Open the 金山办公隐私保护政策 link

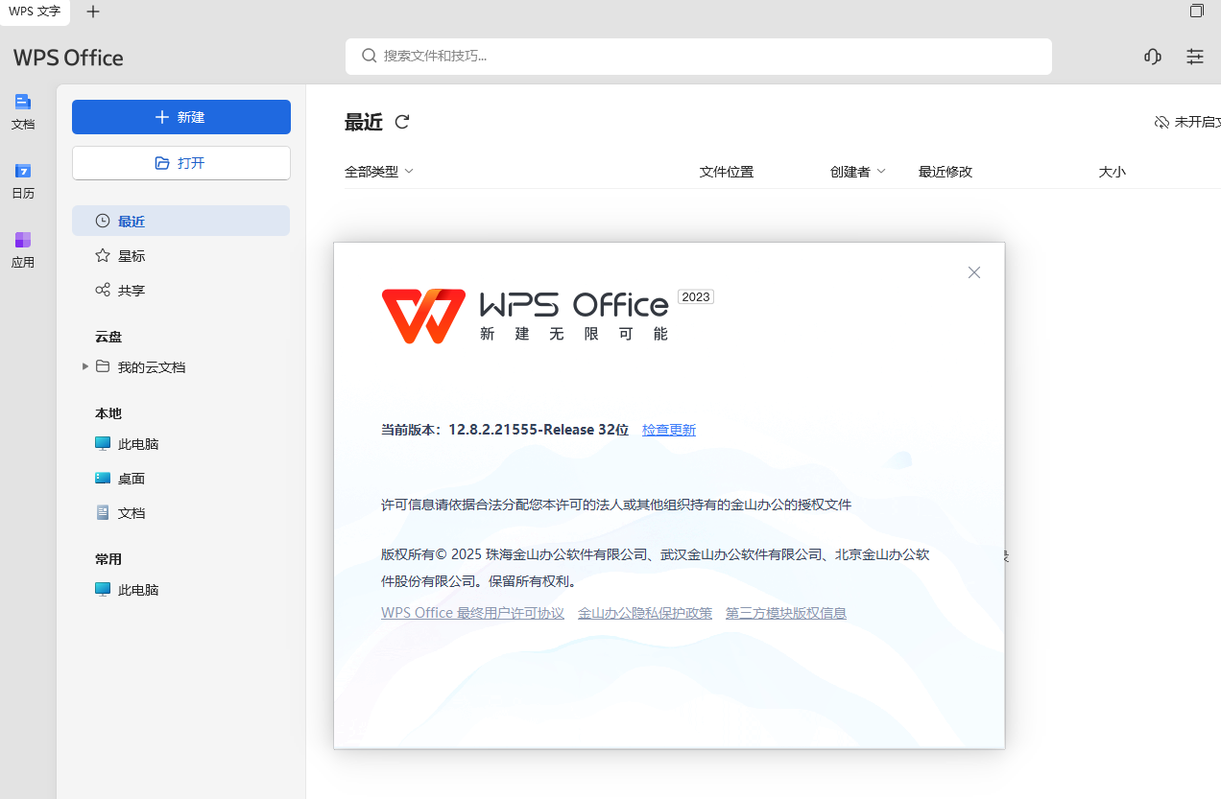pyautogui.click(x=645, y=613)
